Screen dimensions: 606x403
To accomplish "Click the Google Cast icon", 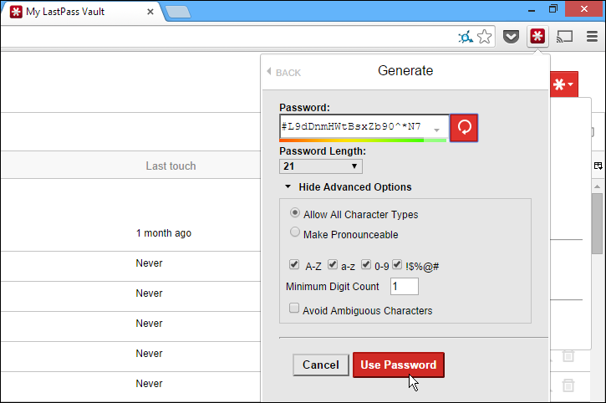I will (x=564, y=37).
